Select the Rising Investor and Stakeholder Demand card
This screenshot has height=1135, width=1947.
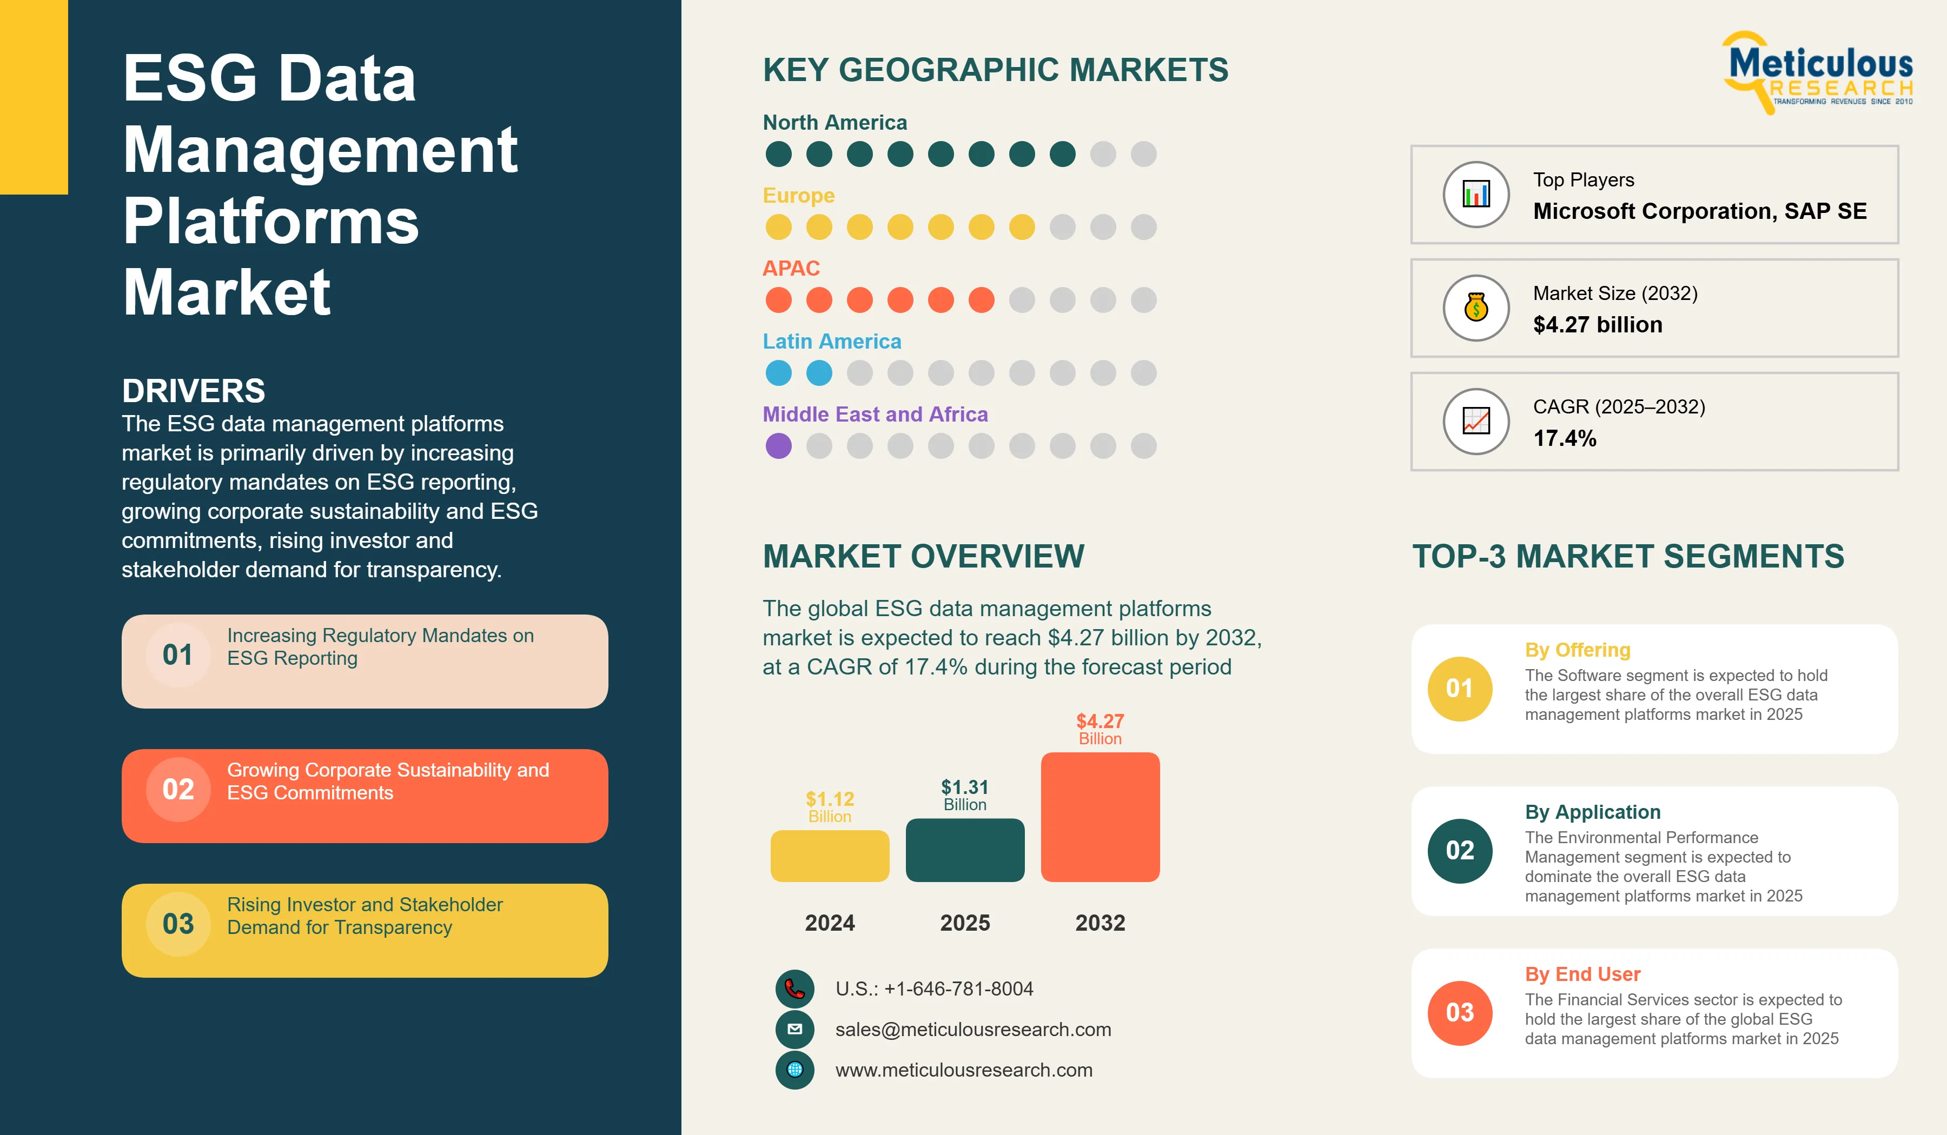pyautogui.click(x=365, y=930)
